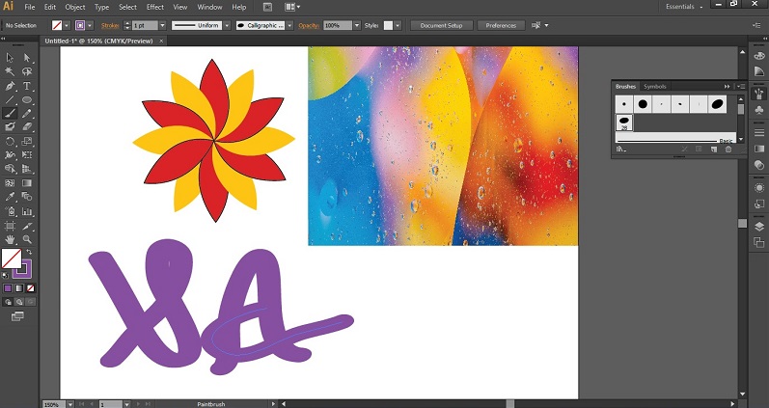Select the Pen tool

tap(10, 86)
